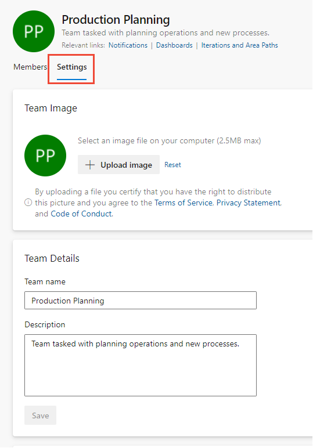Click the Description text area
The width and height of the screenshot is (313, 448).
click(x=141, y=366)
